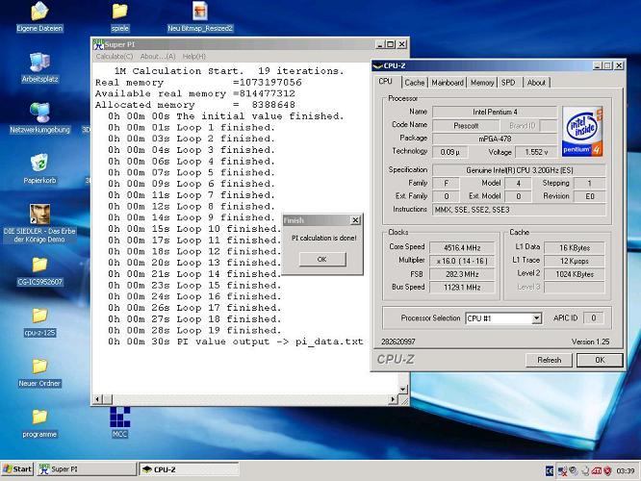Click the Core Speed value 4516.4 MHz
641x481 pixels.
pos(462,247)
